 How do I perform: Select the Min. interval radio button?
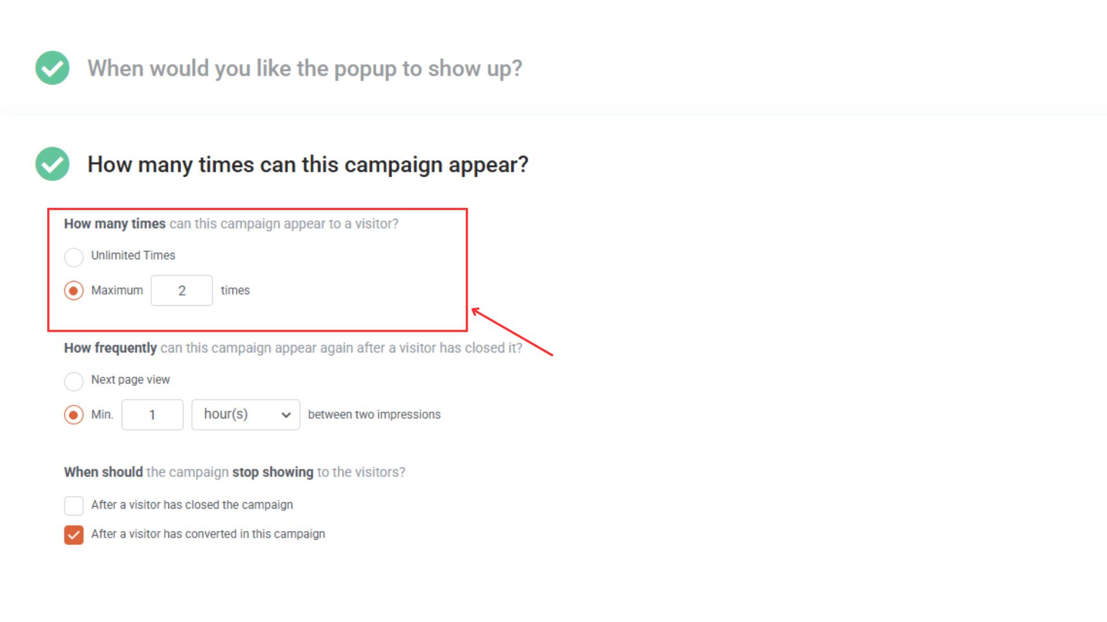[x=74, y=415]
